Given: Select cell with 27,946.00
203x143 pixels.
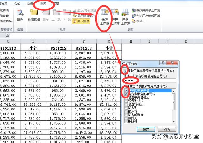Looking at the screenshot, I should [x=33, y=133].
